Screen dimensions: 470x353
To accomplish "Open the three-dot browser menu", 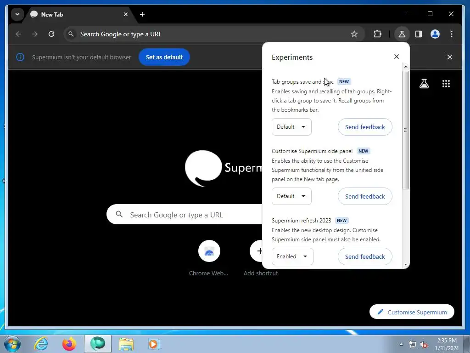I will 452,34.
